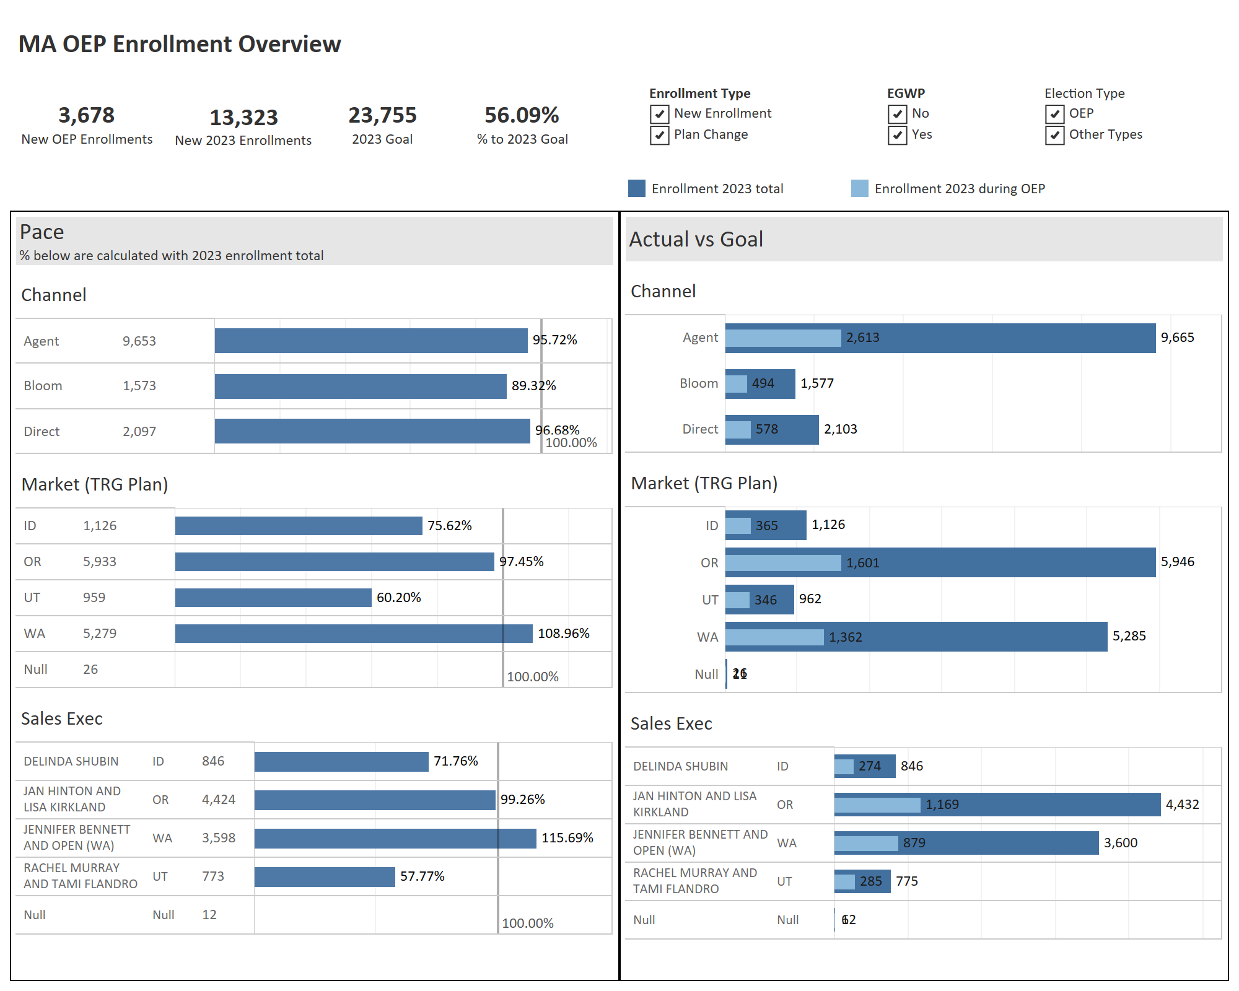Uncheck "No" under EGWP
The height and width of the screenshot is (991, 1239).
898,113
